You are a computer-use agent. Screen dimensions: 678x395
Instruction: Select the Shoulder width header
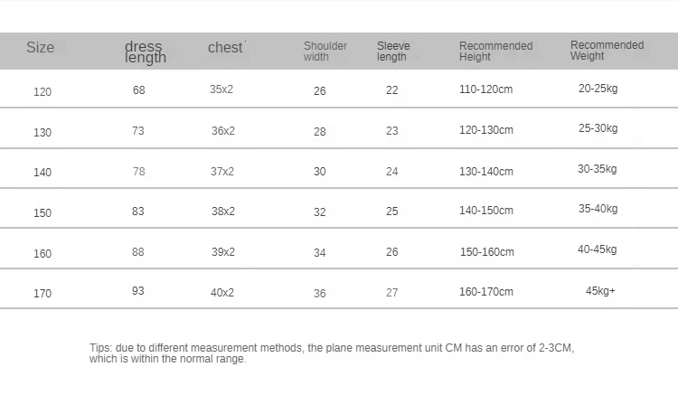pos(325,52)
